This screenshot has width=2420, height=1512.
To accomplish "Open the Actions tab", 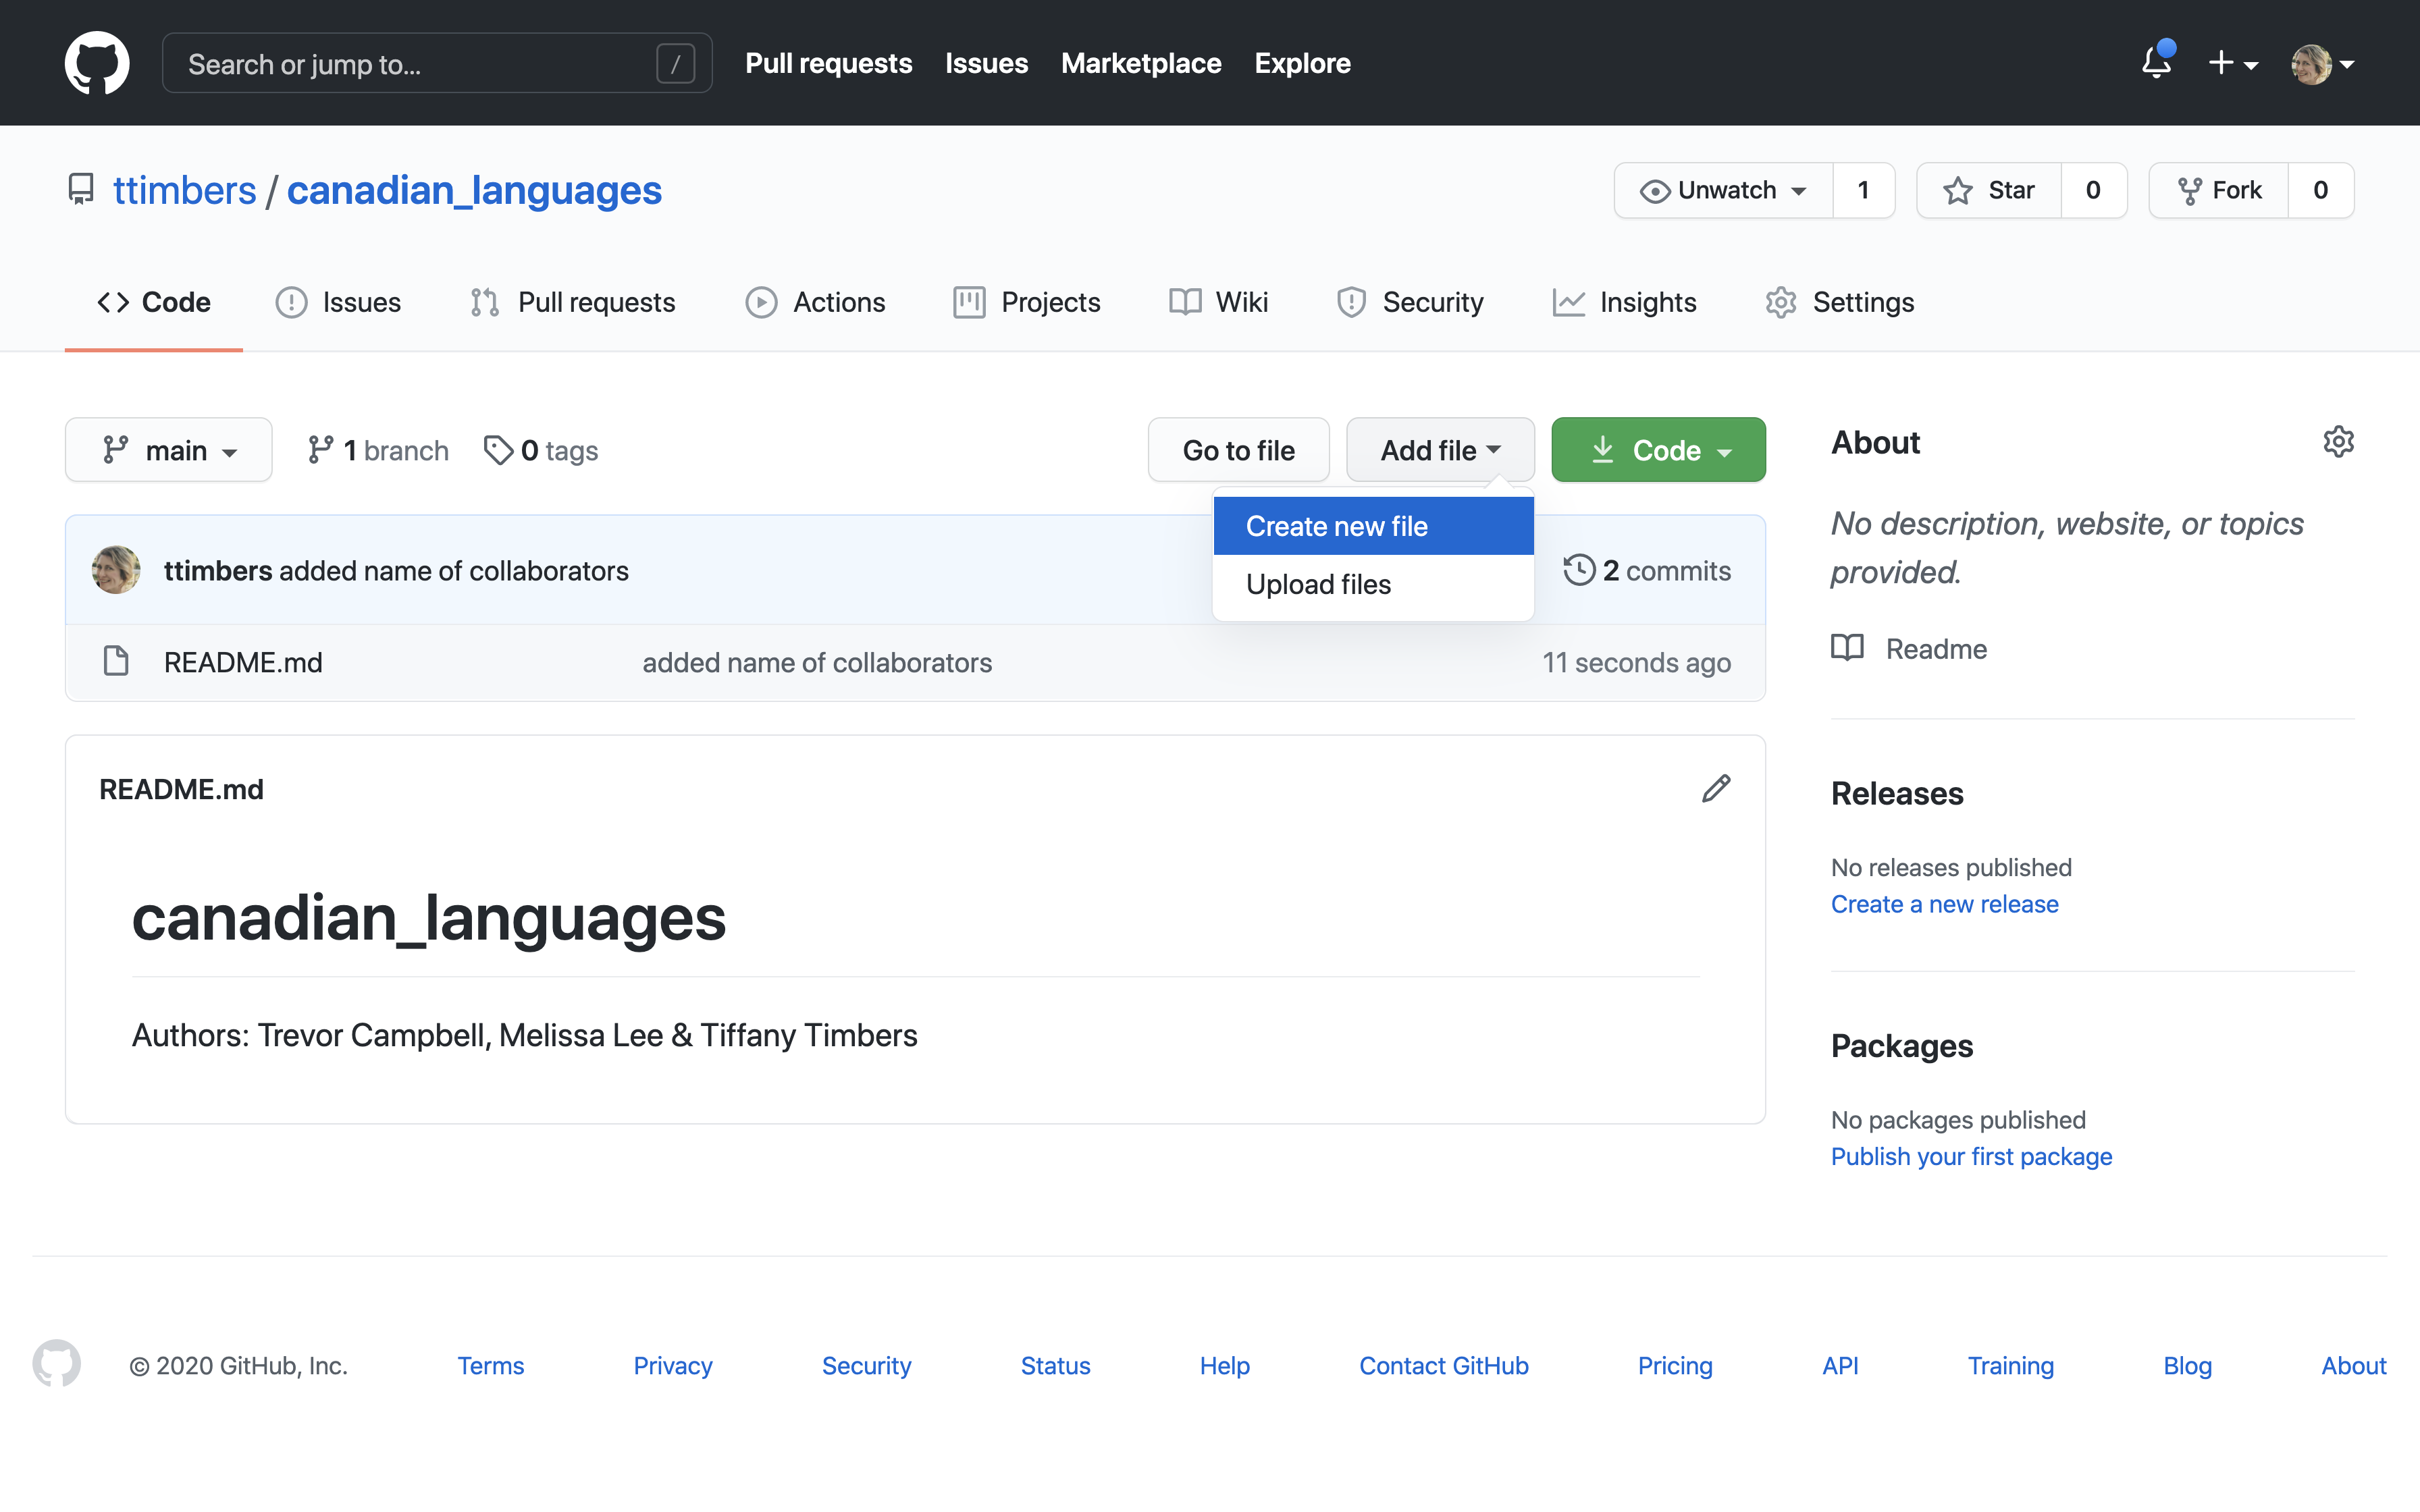I will (815, 302).
